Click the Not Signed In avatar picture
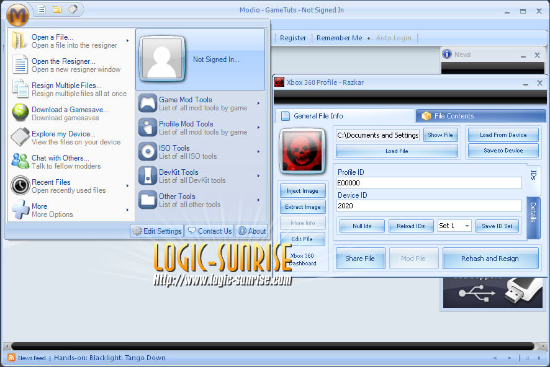 (162, 59)
